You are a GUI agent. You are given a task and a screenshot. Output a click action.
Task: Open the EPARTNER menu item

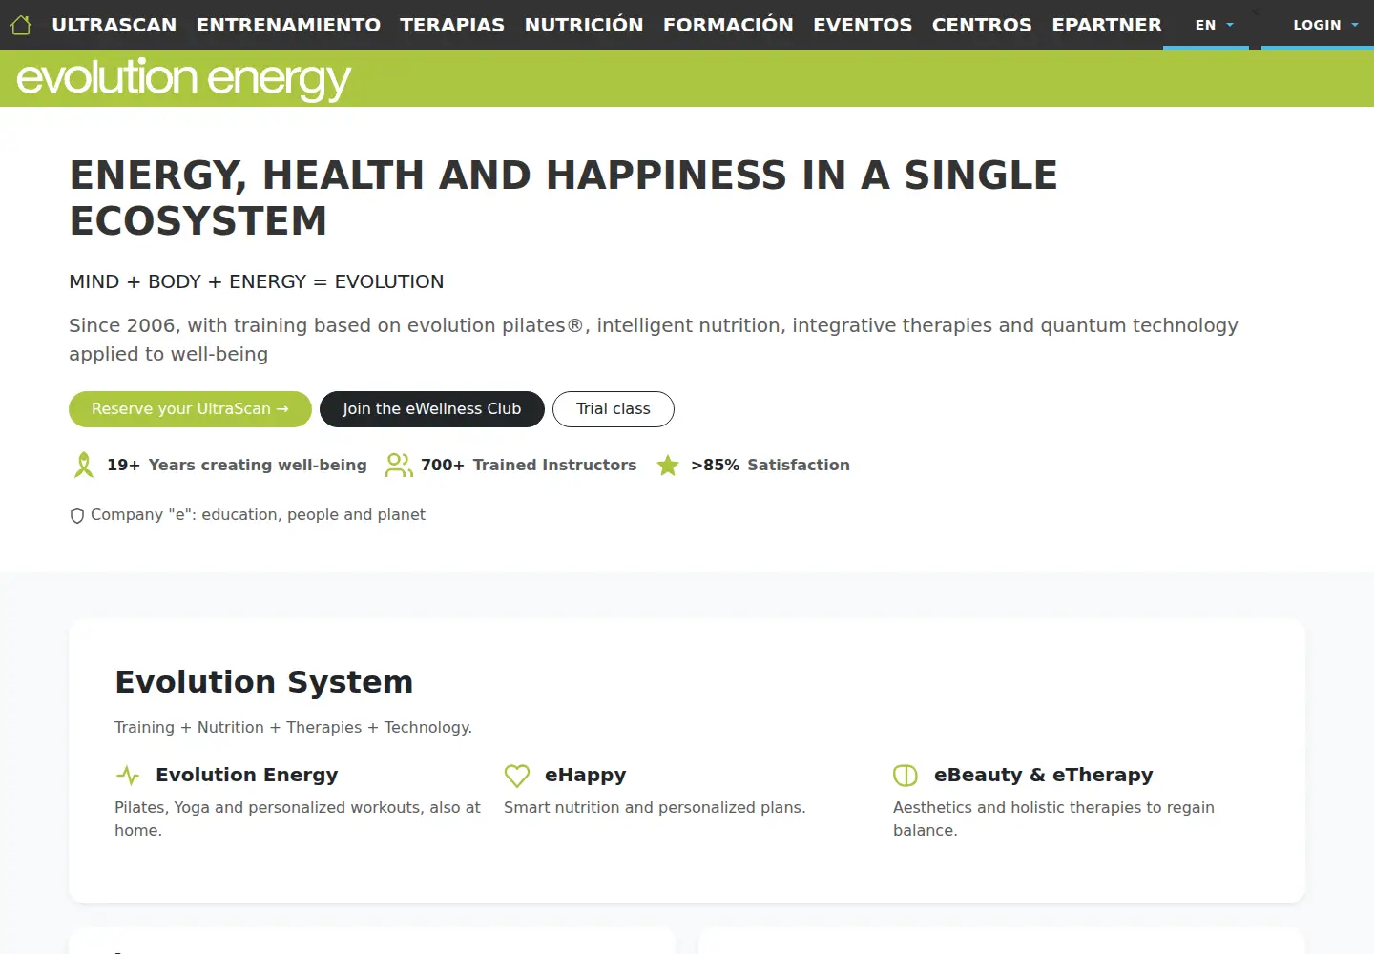1107,25
